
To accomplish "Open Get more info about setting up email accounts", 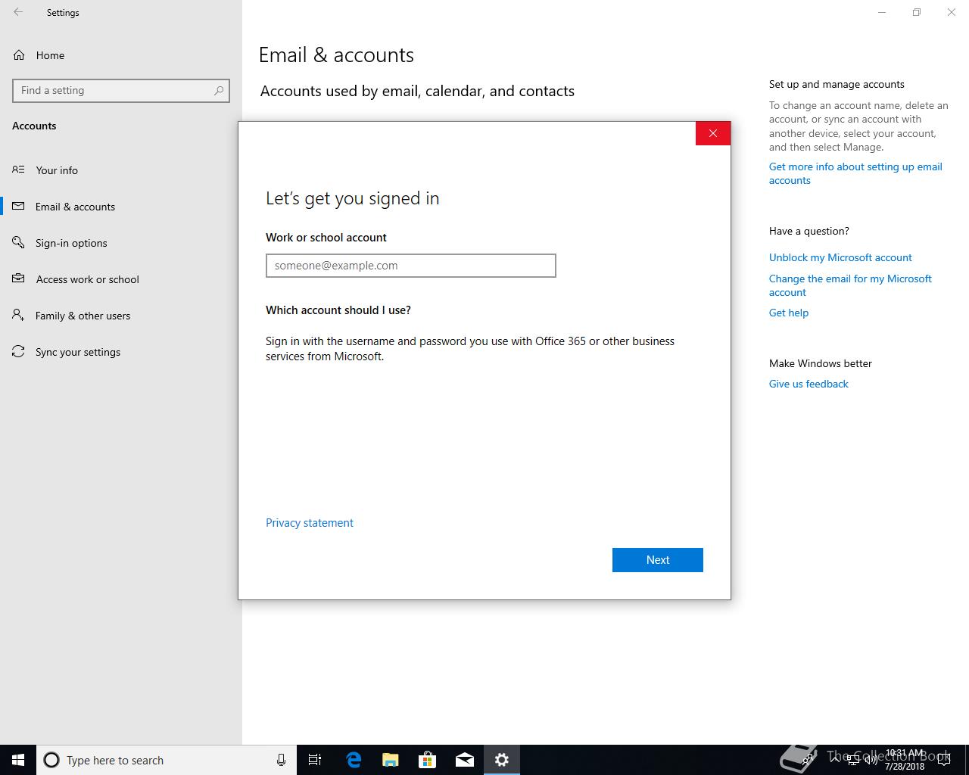I will pyautogui.click(x=855, y=173).
